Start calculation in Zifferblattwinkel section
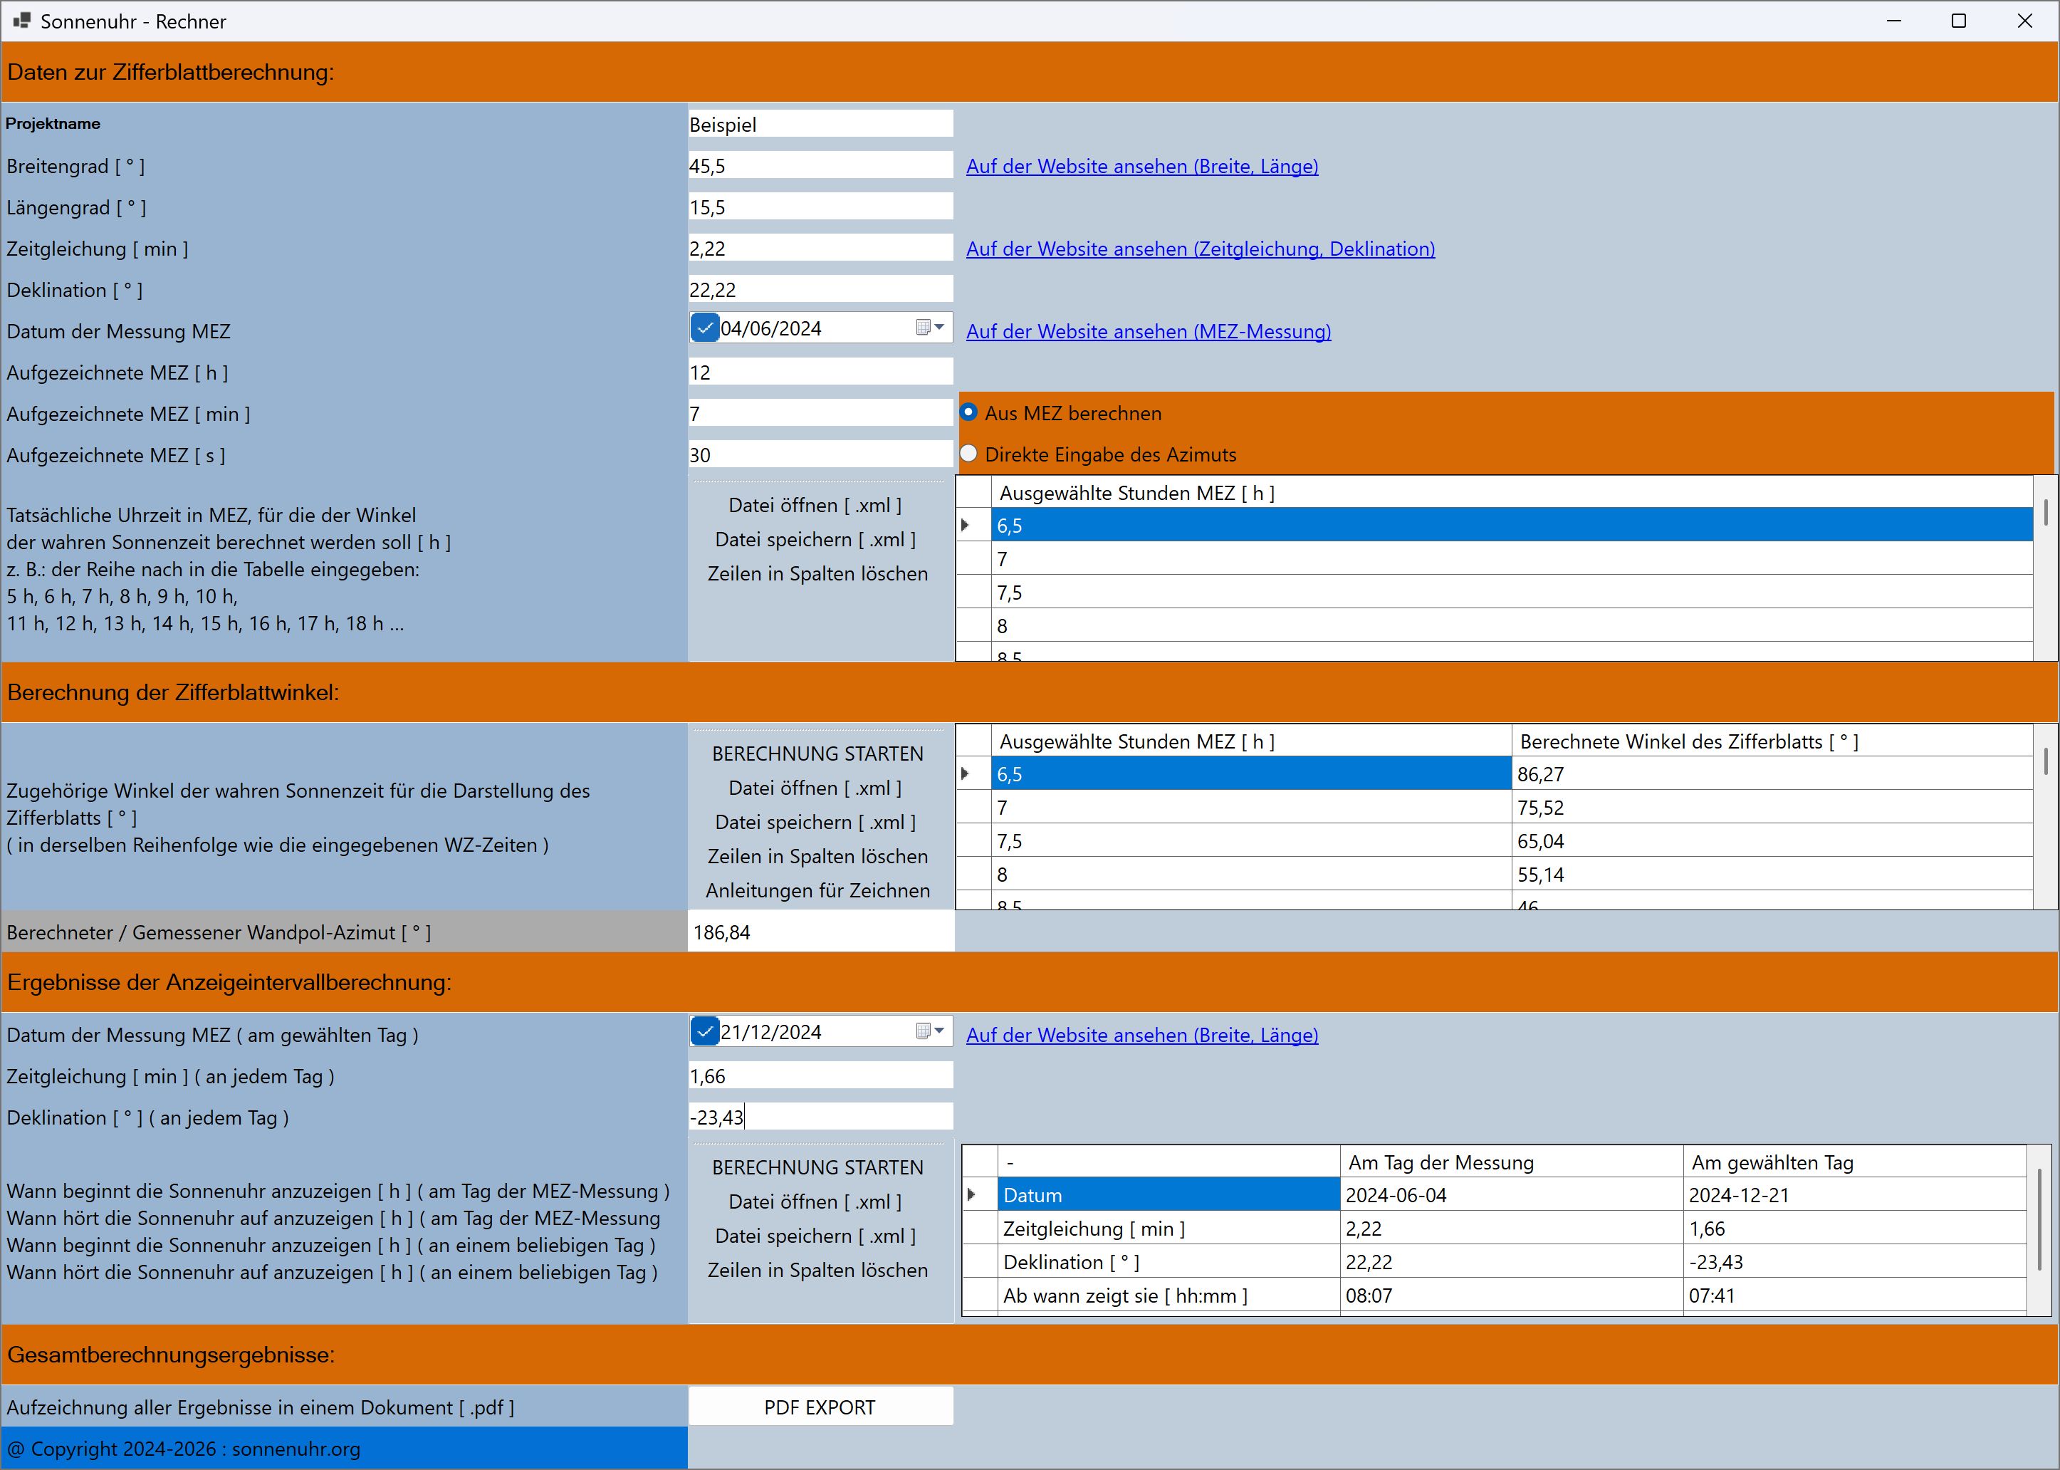The height and width of the screenshot is (1470, 2060). (x=817, y=753)
